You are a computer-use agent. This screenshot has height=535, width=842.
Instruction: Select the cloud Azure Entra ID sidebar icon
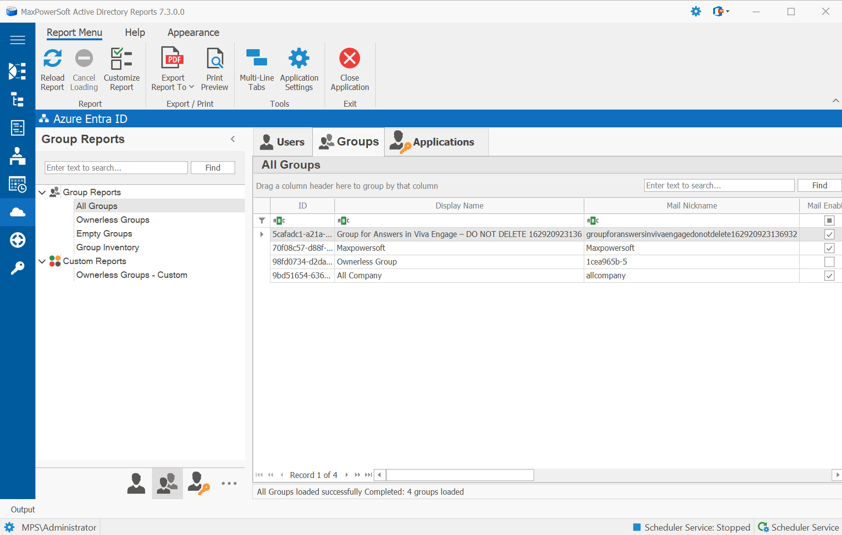click(17, 212)
